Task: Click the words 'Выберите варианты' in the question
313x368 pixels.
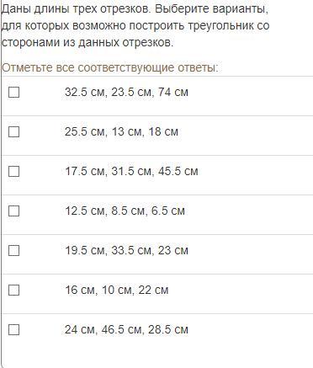Action: click(x=212, y=9)
